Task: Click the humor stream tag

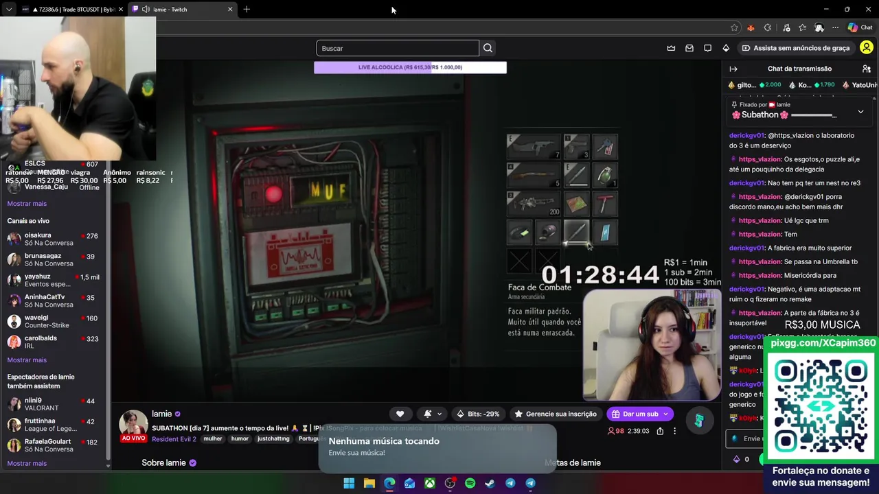Action: [240, 439]
